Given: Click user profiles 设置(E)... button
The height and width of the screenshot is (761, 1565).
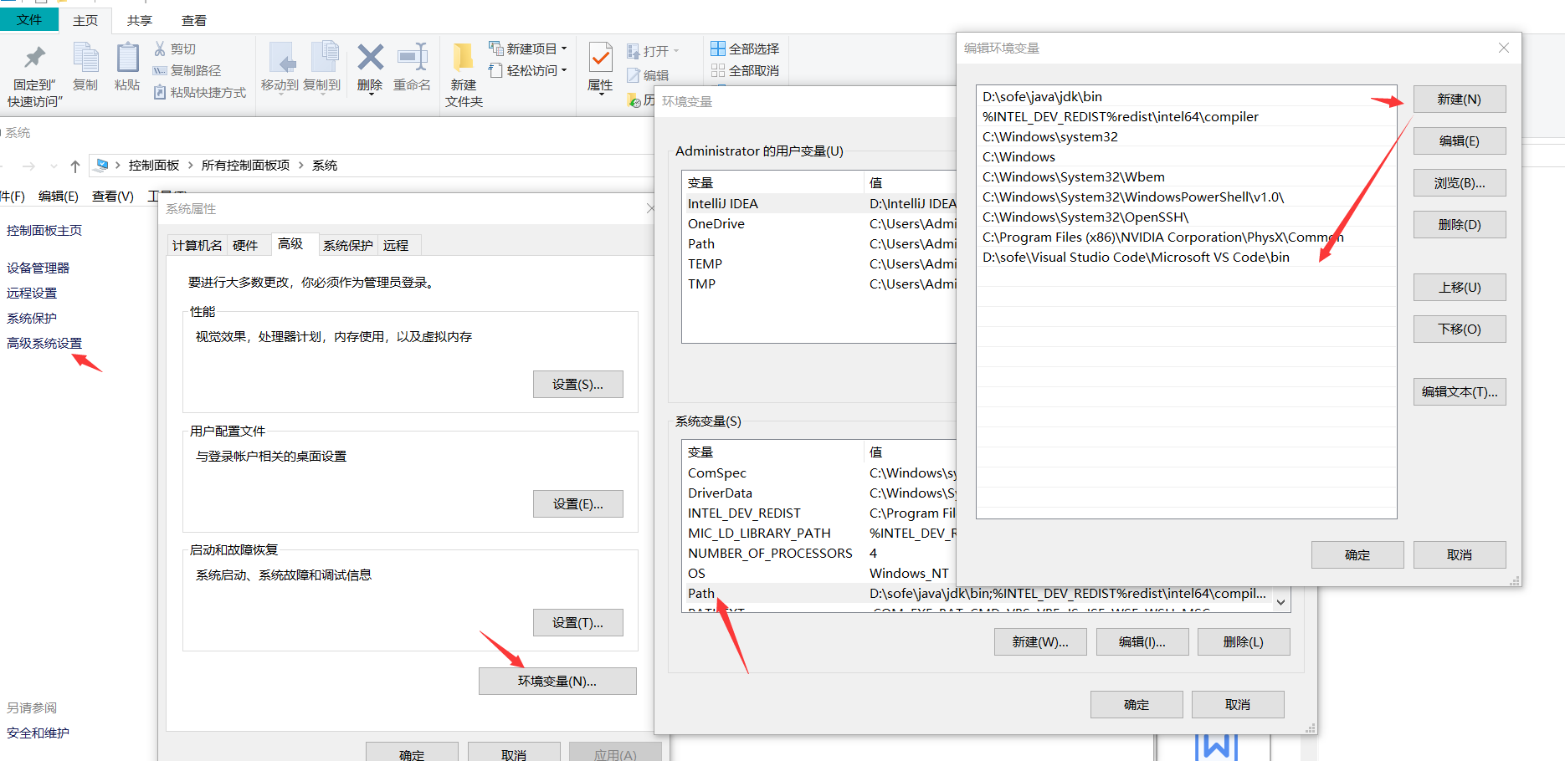Looking at the screenshot, I should pyautogui.click(x=577, y=504).
